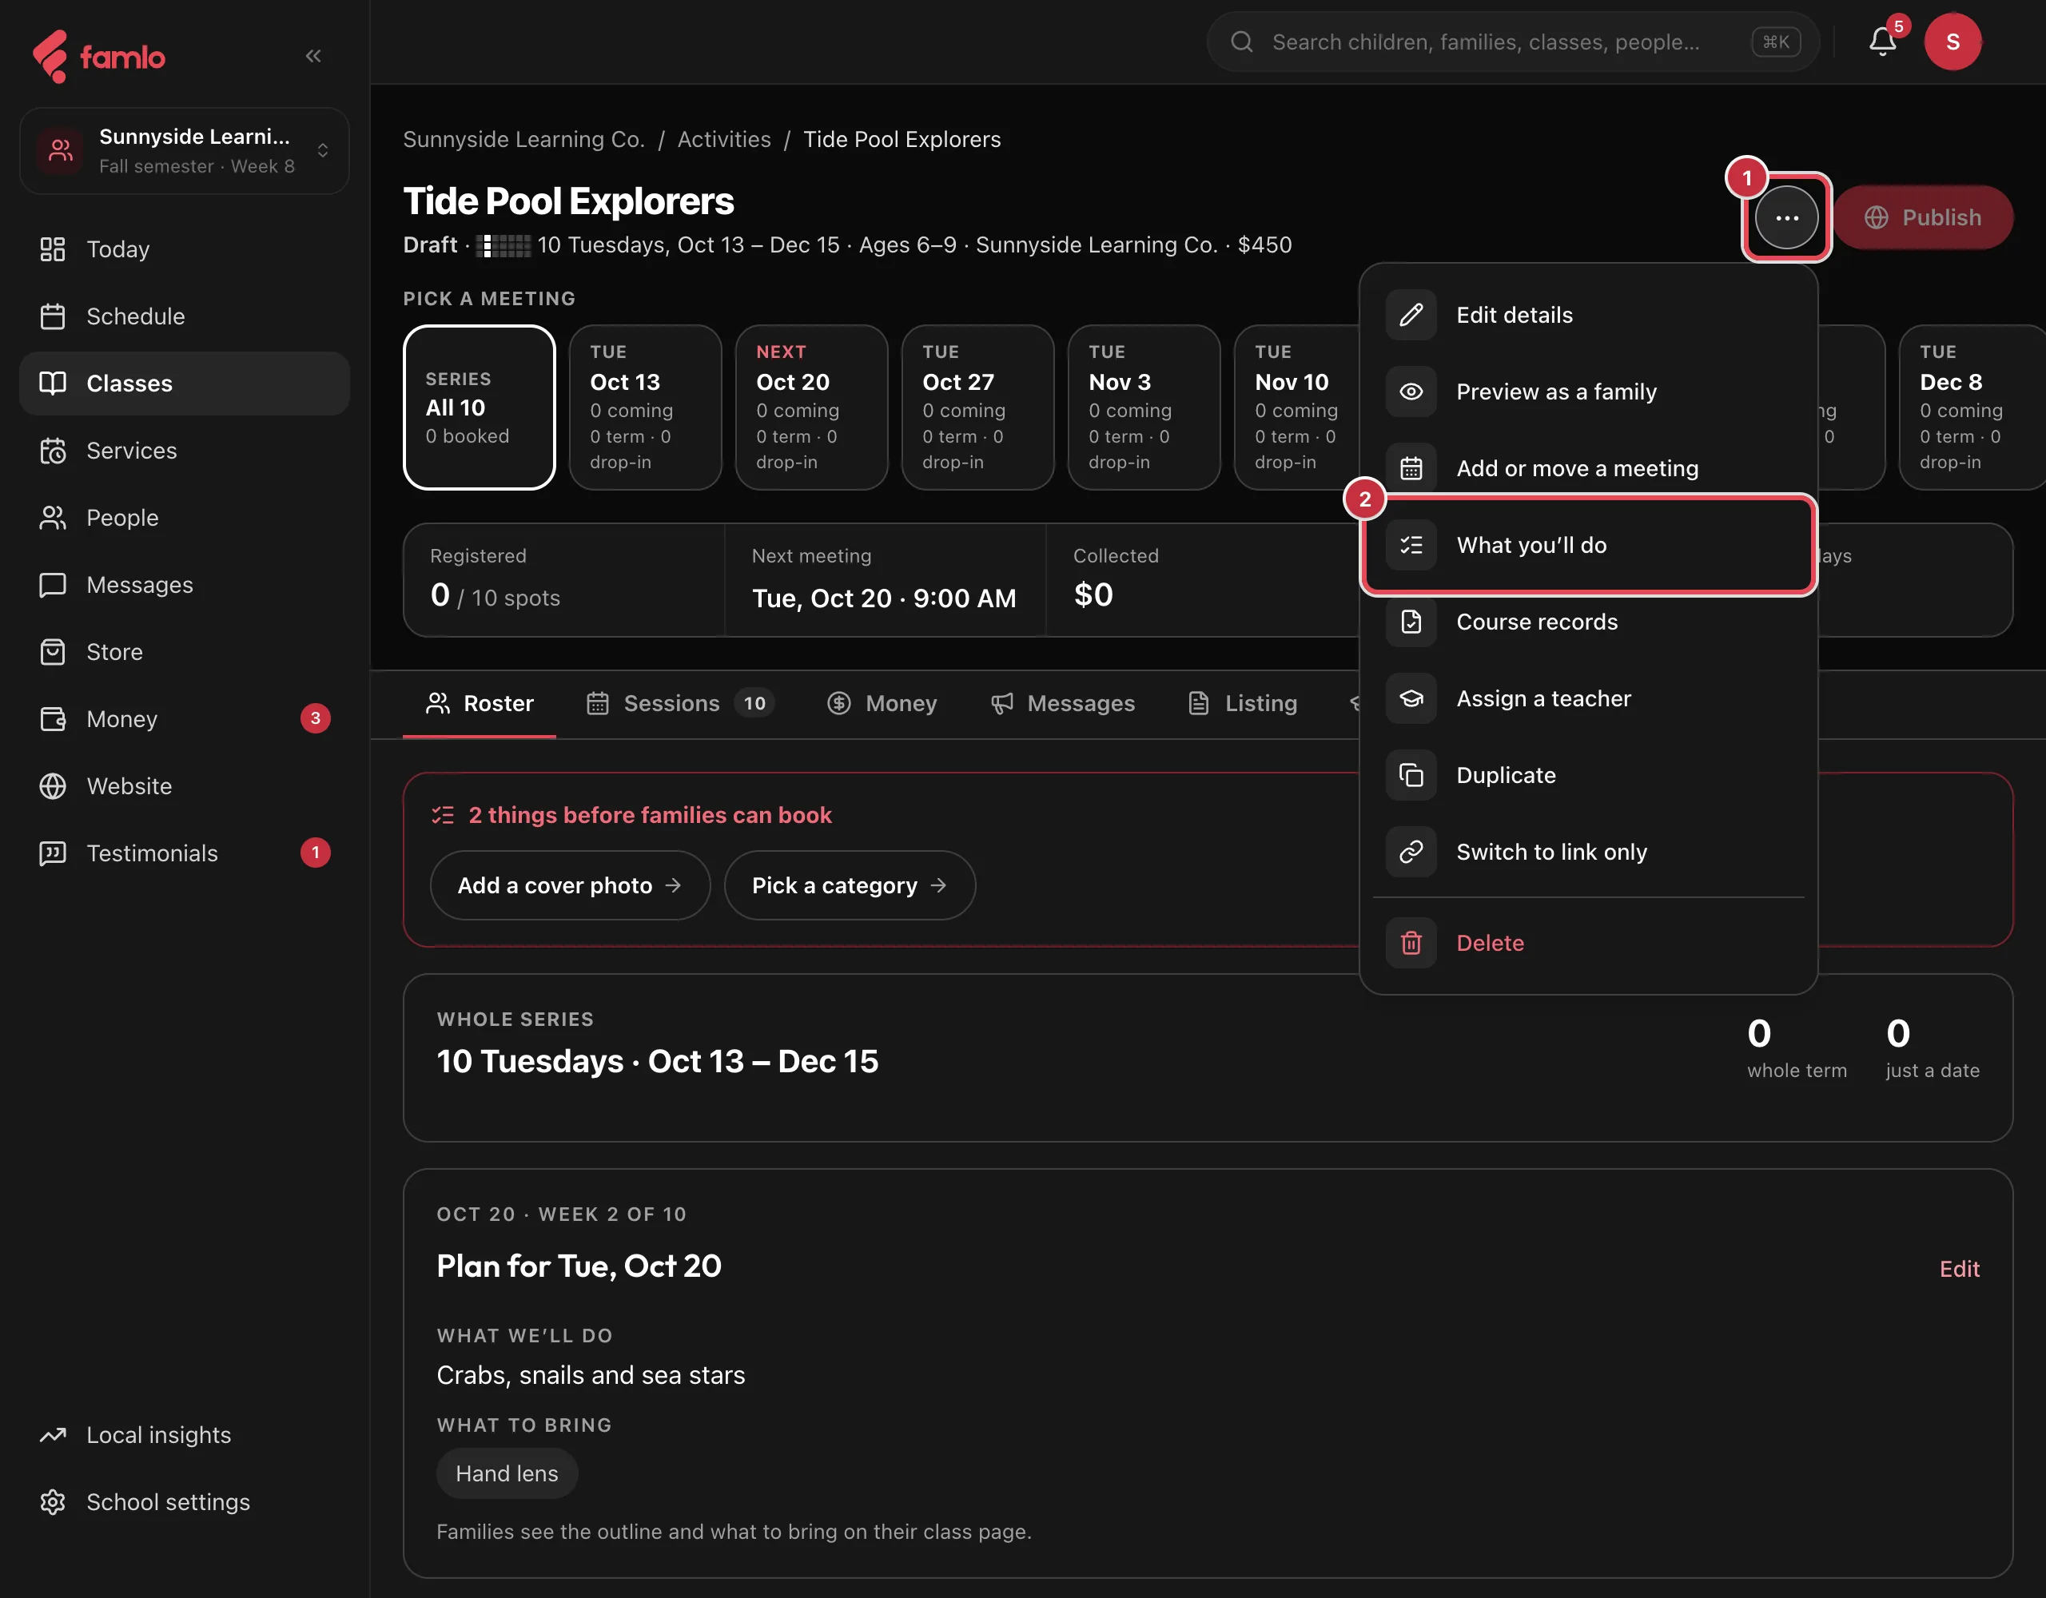Open Store in the sidebar

(x=185, y=652)
